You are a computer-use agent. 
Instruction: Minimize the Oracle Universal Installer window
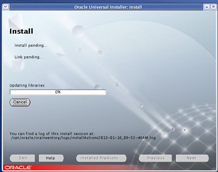pos(207,7)
